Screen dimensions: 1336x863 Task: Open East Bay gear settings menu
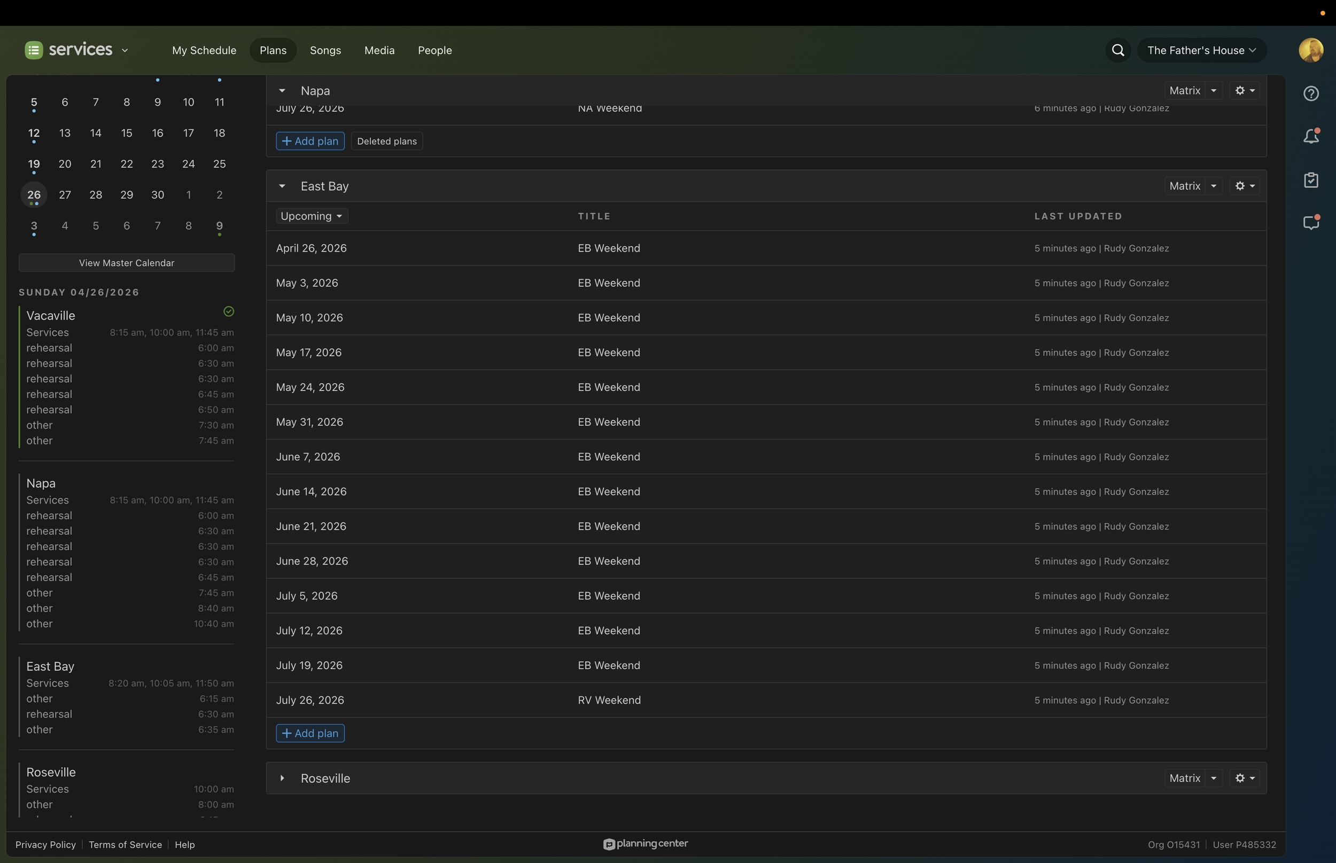tap(1245, 186)
